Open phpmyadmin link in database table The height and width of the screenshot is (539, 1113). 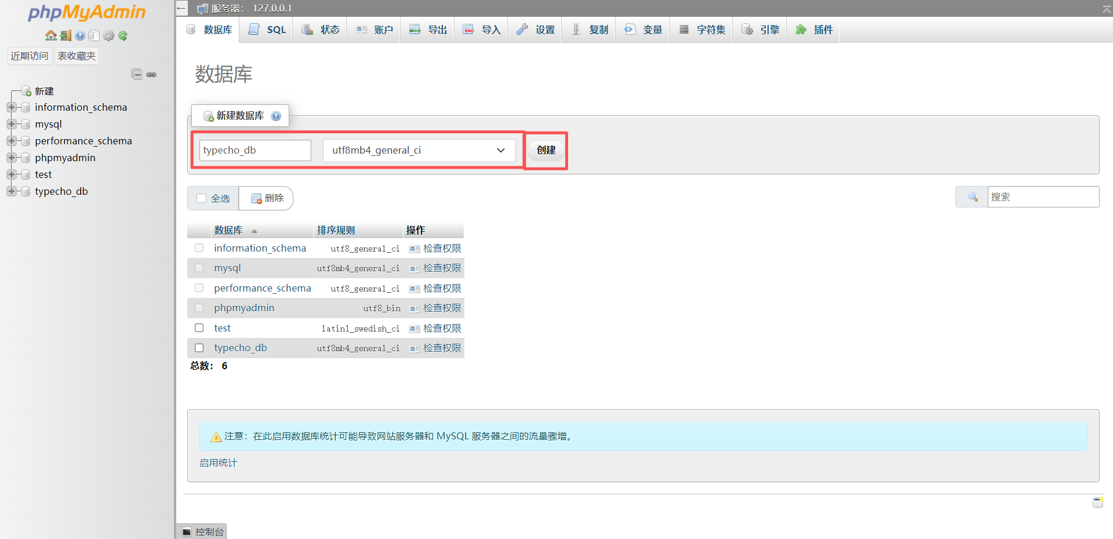pyautogui.click(x=244, y=308)
